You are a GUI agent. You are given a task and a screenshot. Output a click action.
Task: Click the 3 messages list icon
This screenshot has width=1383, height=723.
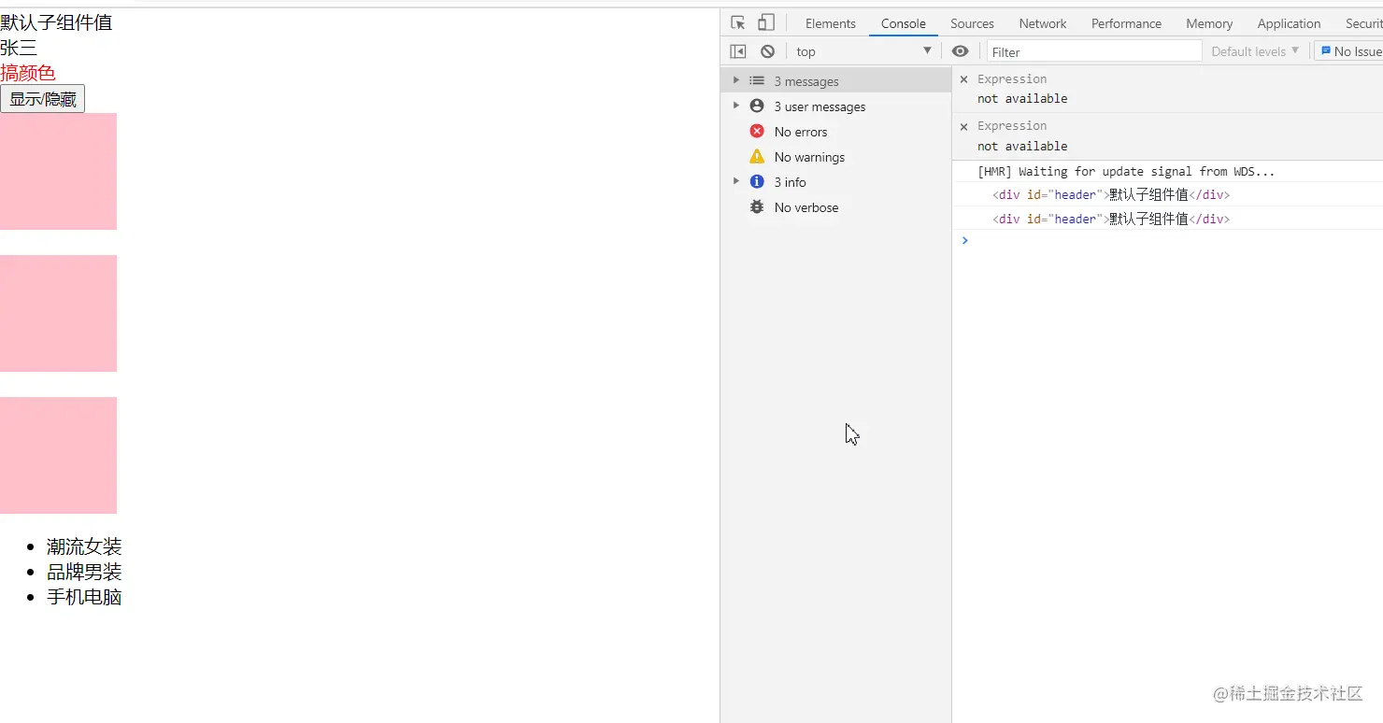[x=757, y=81]
